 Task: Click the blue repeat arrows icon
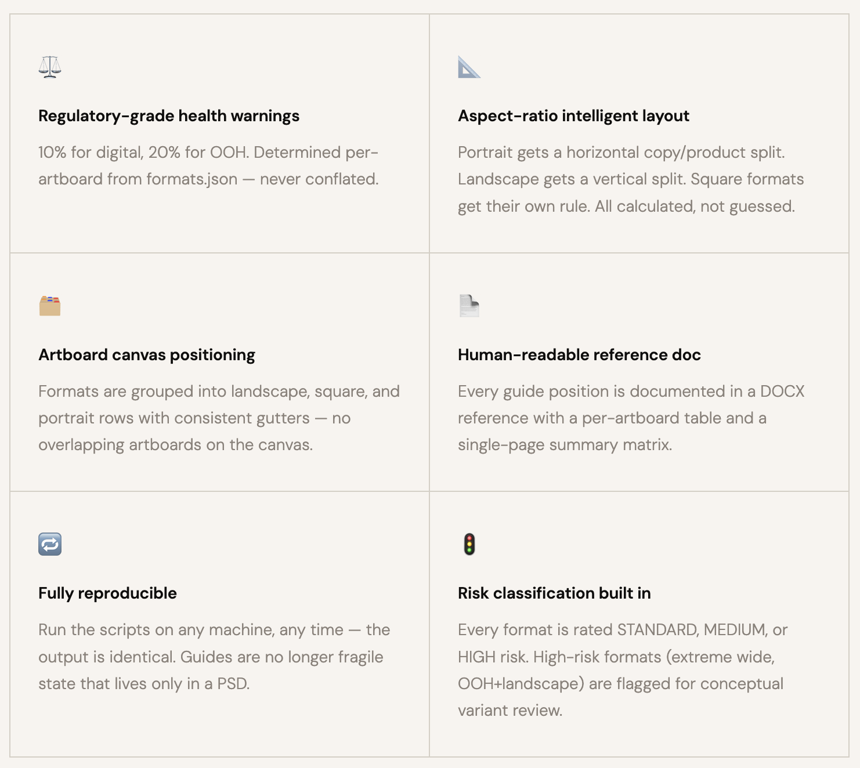(50, 544)
